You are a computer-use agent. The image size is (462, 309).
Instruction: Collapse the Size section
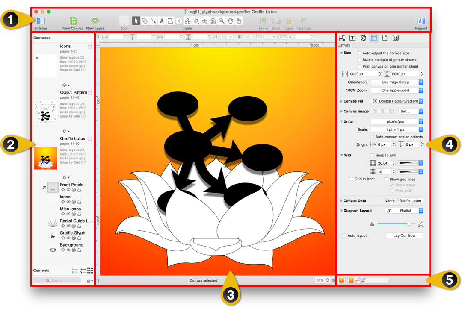[x=341, y=53]
